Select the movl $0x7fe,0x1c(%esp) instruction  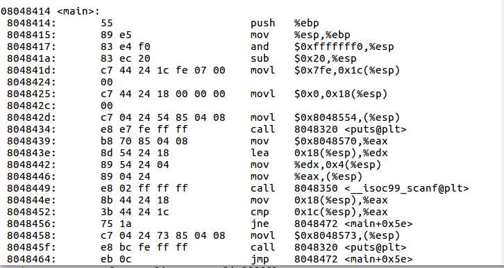tap(326, 70)
